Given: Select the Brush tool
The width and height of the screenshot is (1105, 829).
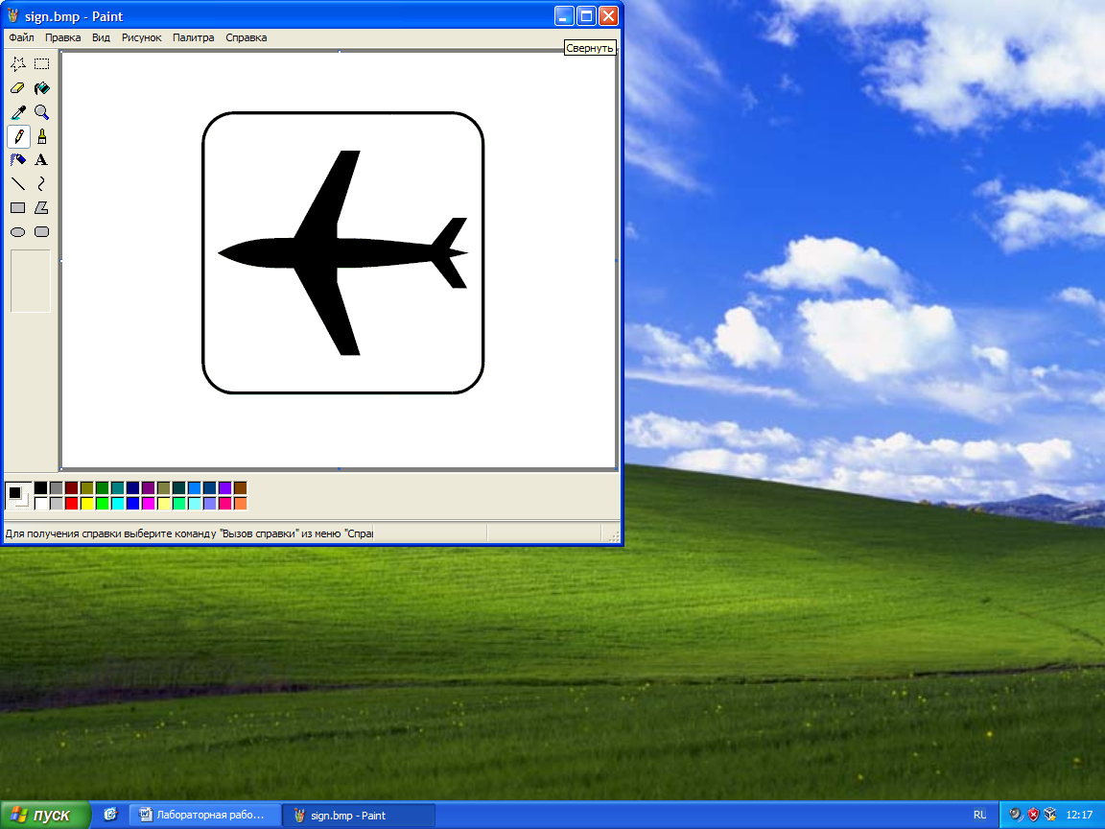Looking at the screenshot, I should tap(42, 136).
